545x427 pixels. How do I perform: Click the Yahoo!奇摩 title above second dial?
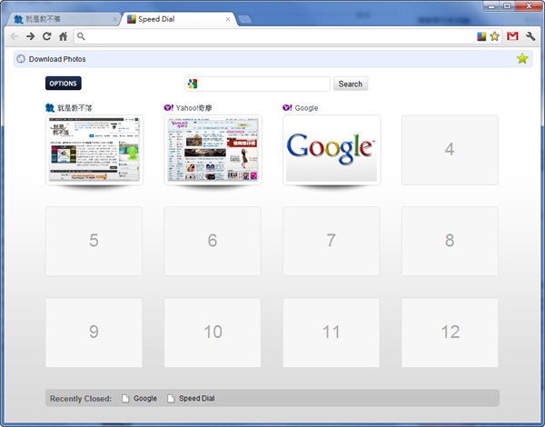click(193, 108)
